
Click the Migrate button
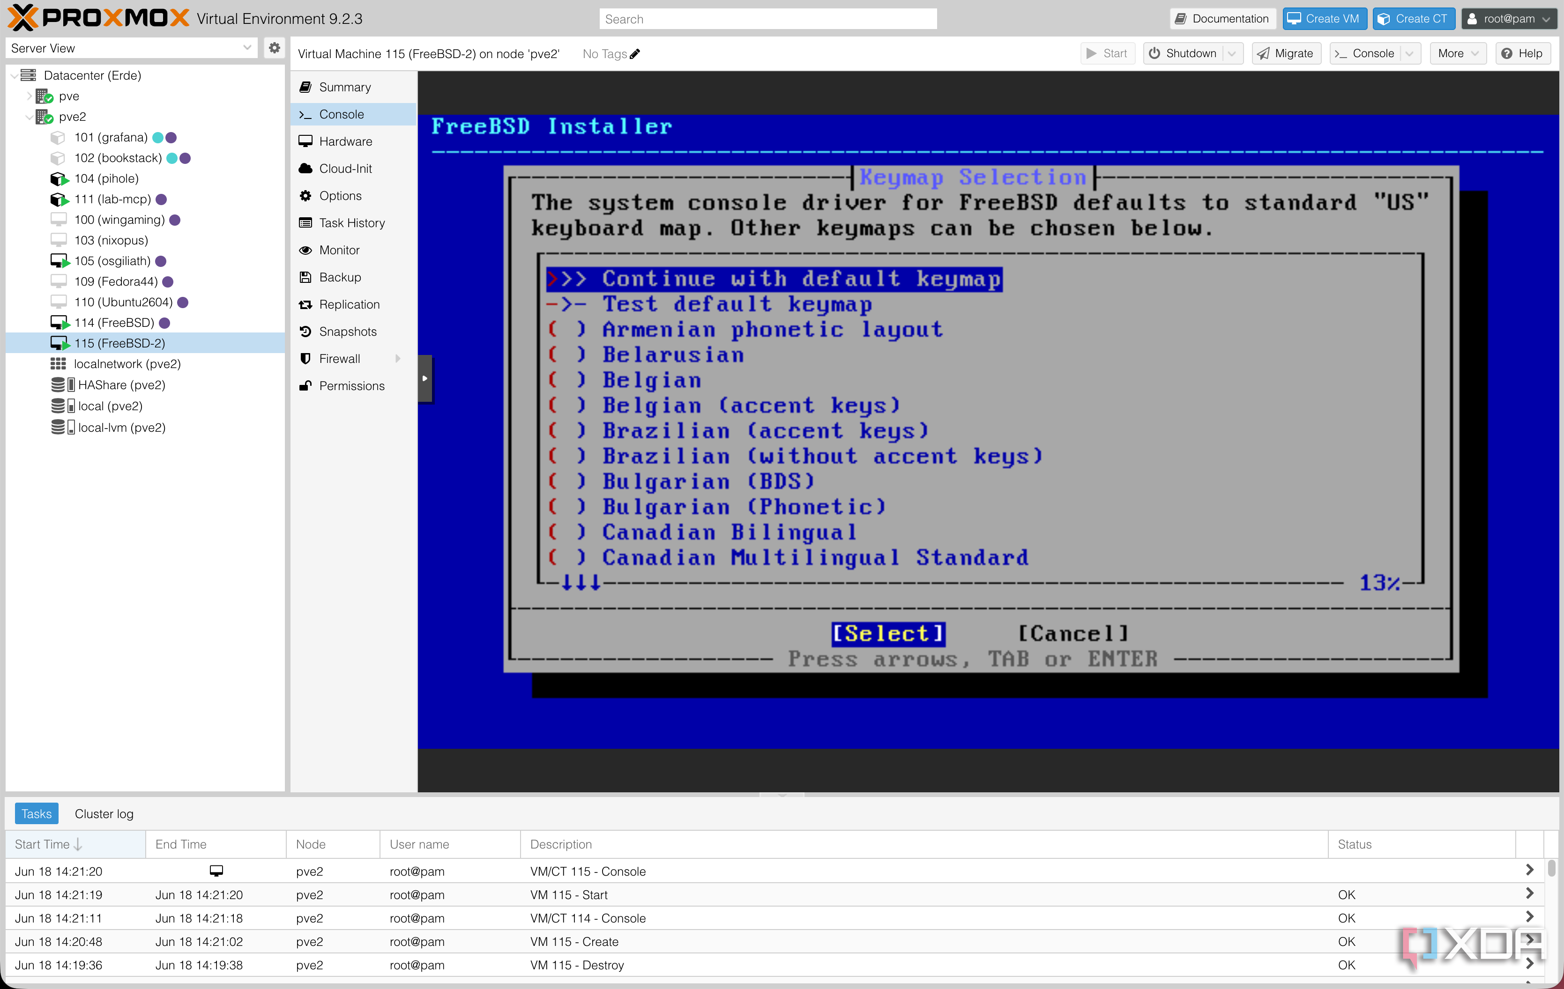coord(1286,54)
